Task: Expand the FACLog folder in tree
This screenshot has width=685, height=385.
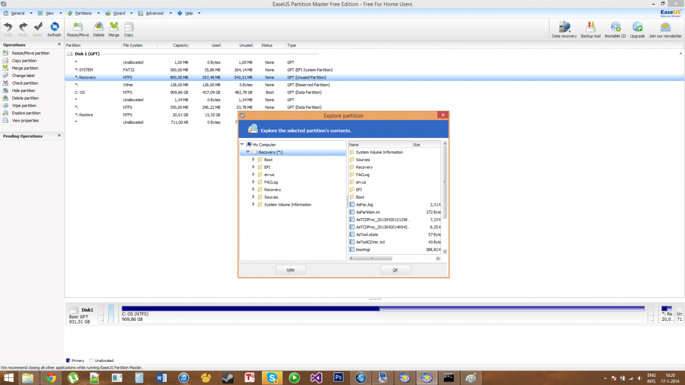Action: point(254,182)
